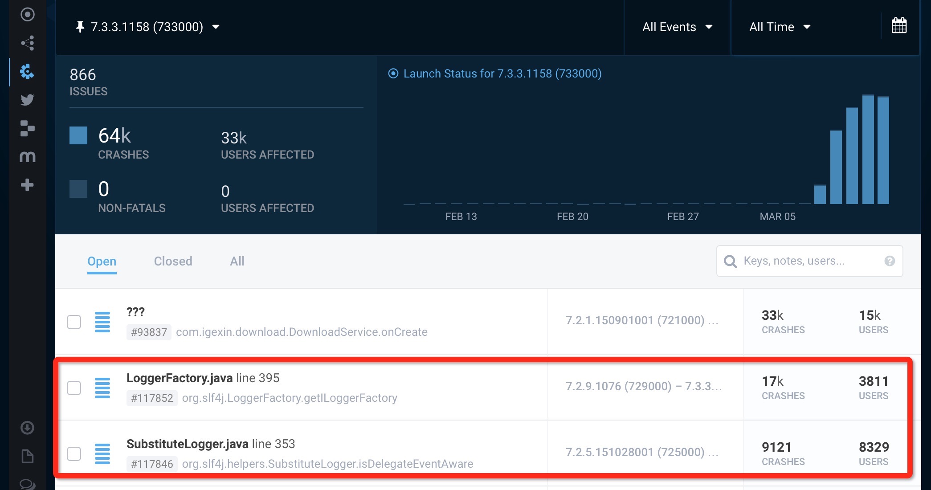931x490 pixels.
Task: Open the share nodes sidebar icon
Action: (27, 43)
